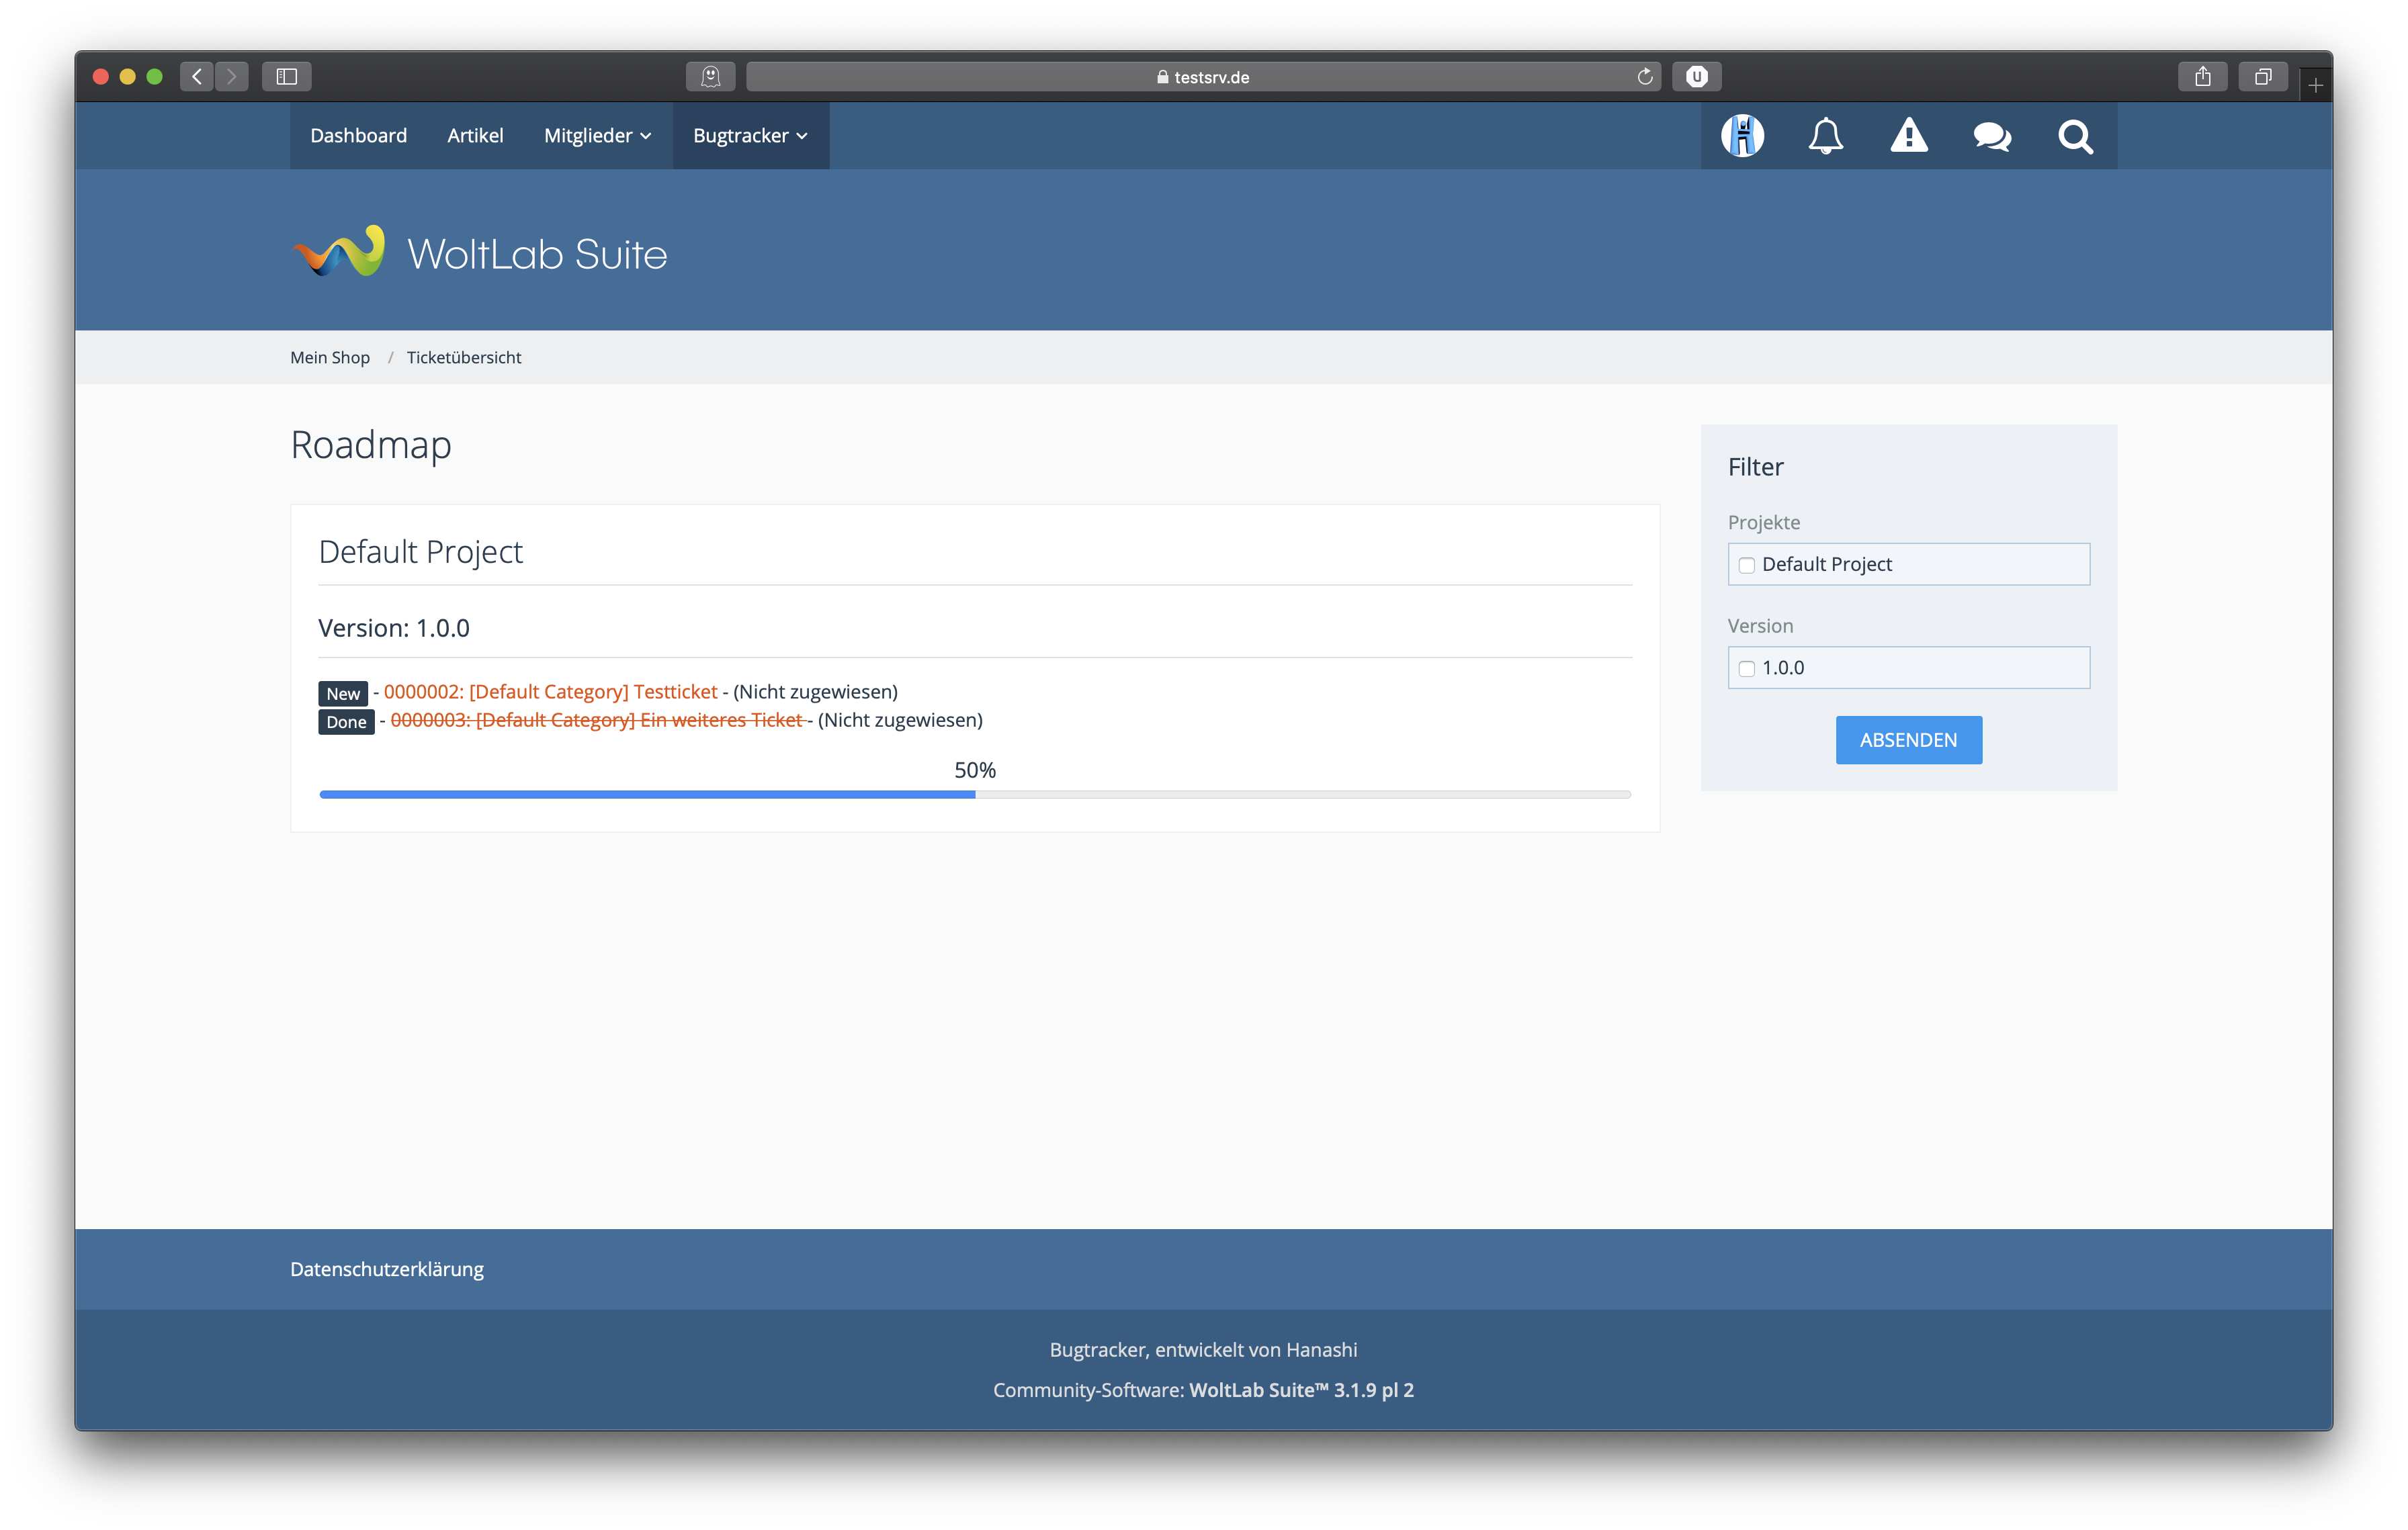Expand the Mitglieder dropdown menu
Image resolution: width=2408 pixels, height=1530 pixels.
[597, 136]
